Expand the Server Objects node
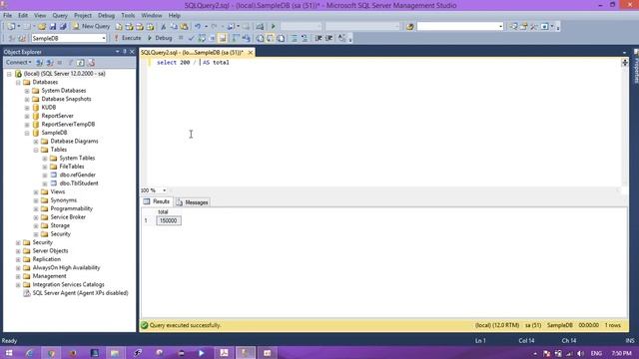 [x=18, y=251]
